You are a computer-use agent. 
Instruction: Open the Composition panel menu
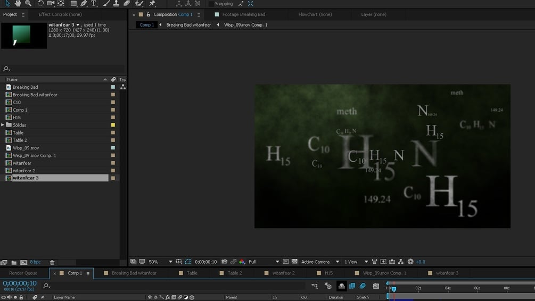pos(199,15)
